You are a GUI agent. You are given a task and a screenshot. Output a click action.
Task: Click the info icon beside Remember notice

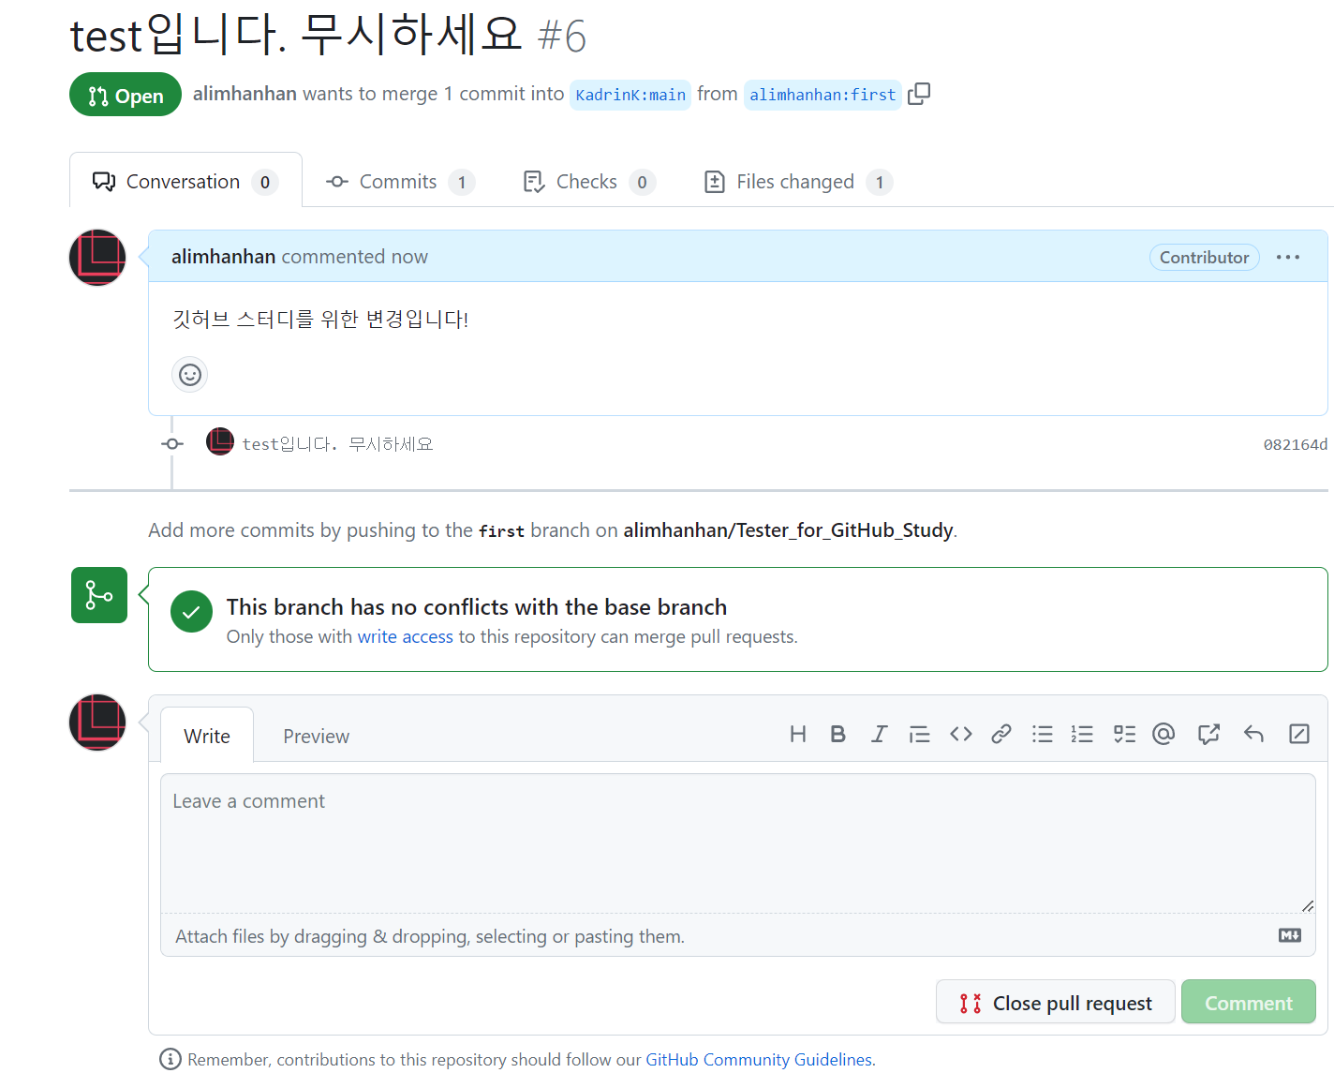[170, 1059]
